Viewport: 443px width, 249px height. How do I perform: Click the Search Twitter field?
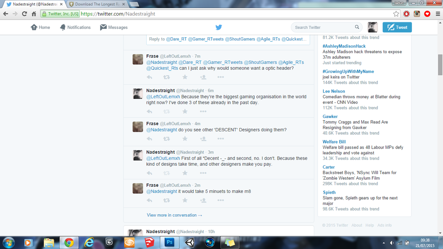327,27
